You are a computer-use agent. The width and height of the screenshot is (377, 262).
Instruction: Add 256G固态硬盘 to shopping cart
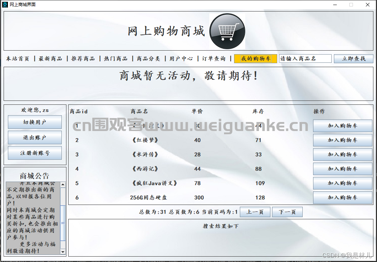coord(343,198)
